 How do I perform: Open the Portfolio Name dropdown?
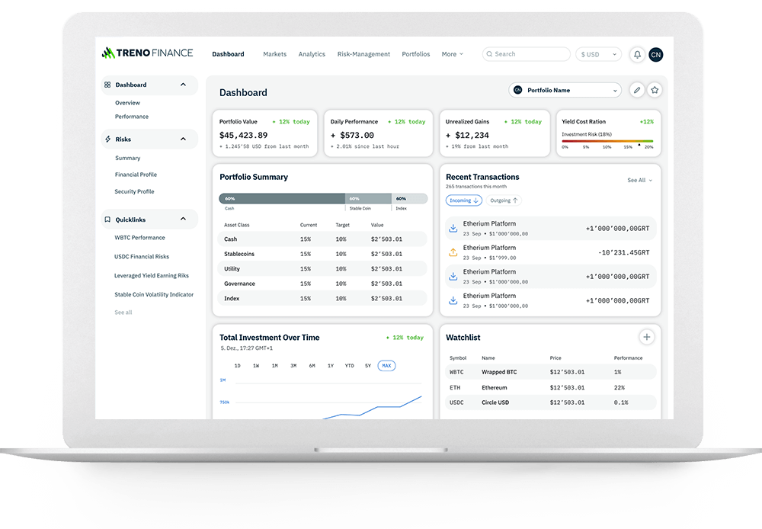point(565,90)
